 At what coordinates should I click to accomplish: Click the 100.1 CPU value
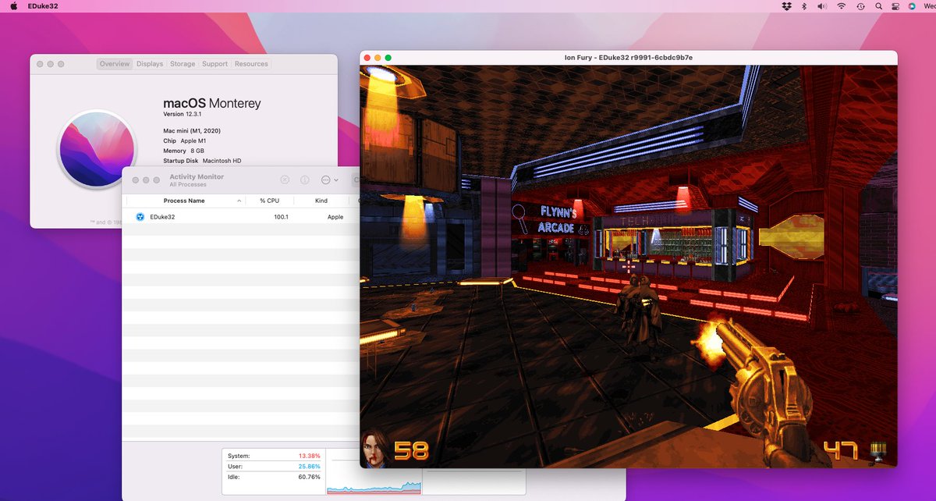coord(281,217)
